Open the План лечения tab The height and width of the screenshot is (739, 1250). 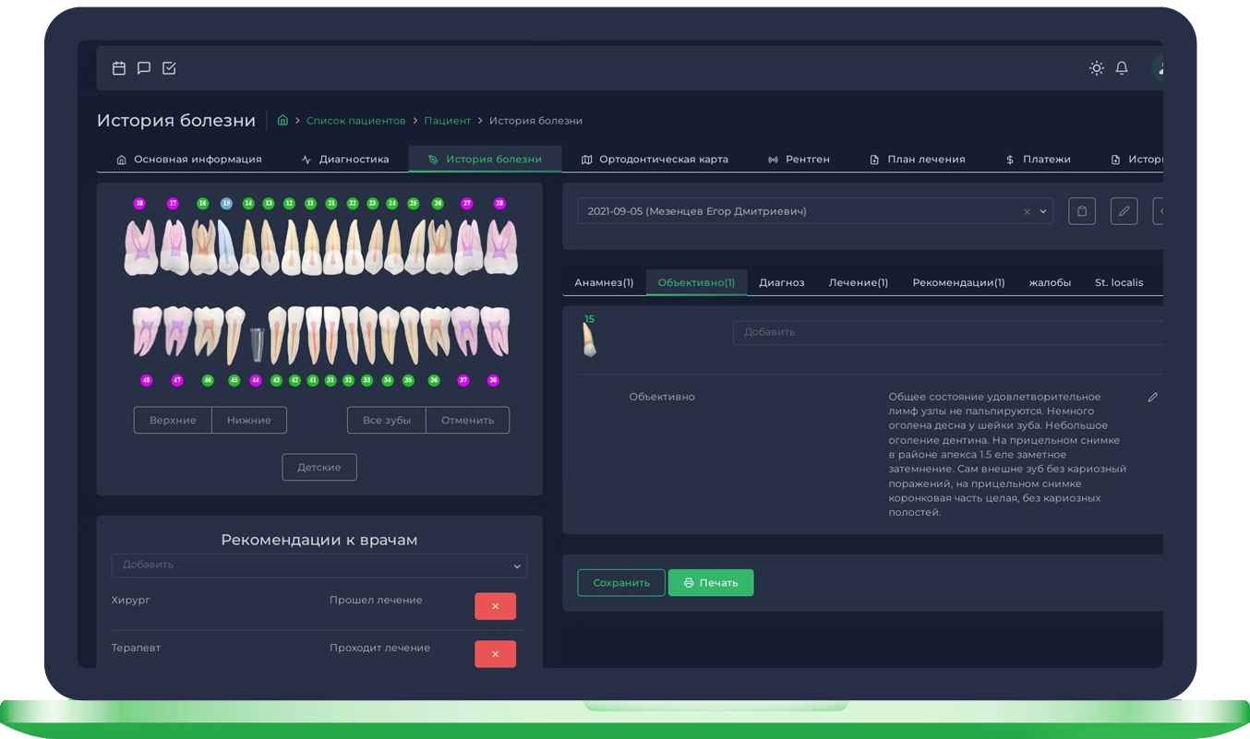918,160
